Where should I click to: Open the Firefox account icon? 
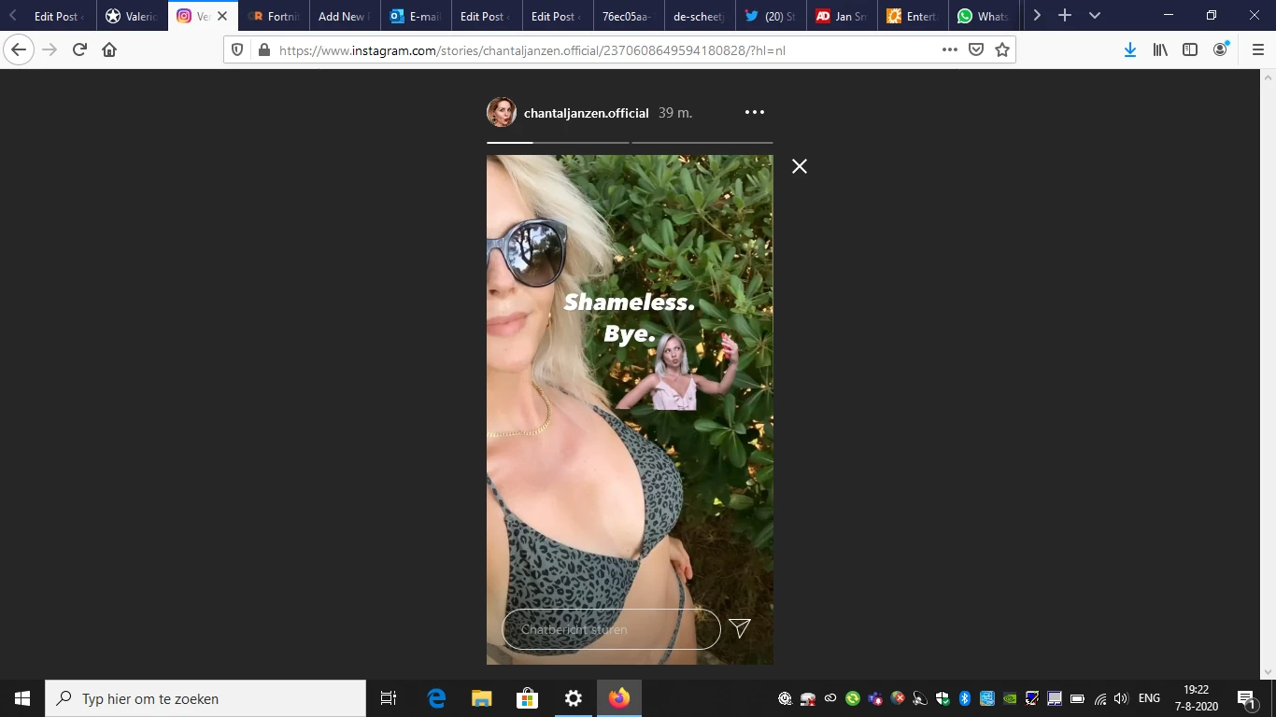[x=1220, y=49]
